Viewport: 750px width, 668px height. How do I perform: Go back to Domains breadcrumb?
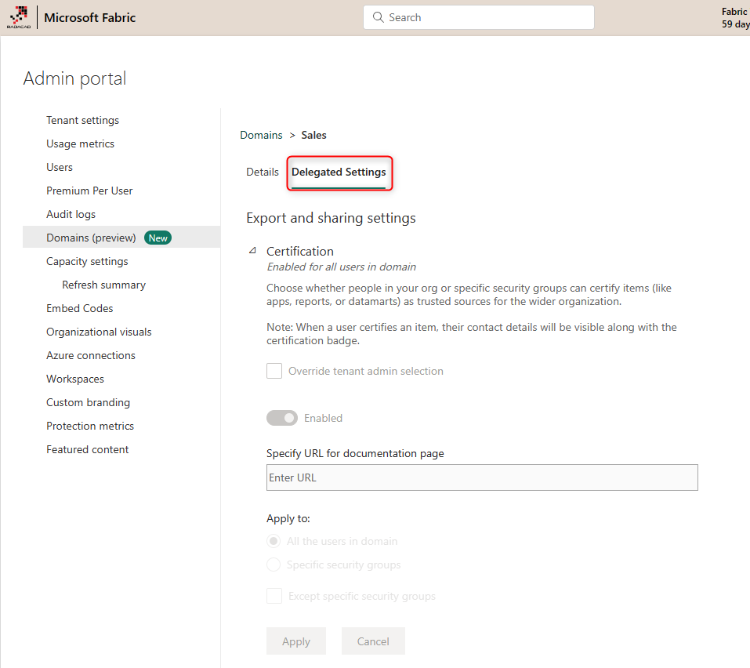(x=261, y=135)
